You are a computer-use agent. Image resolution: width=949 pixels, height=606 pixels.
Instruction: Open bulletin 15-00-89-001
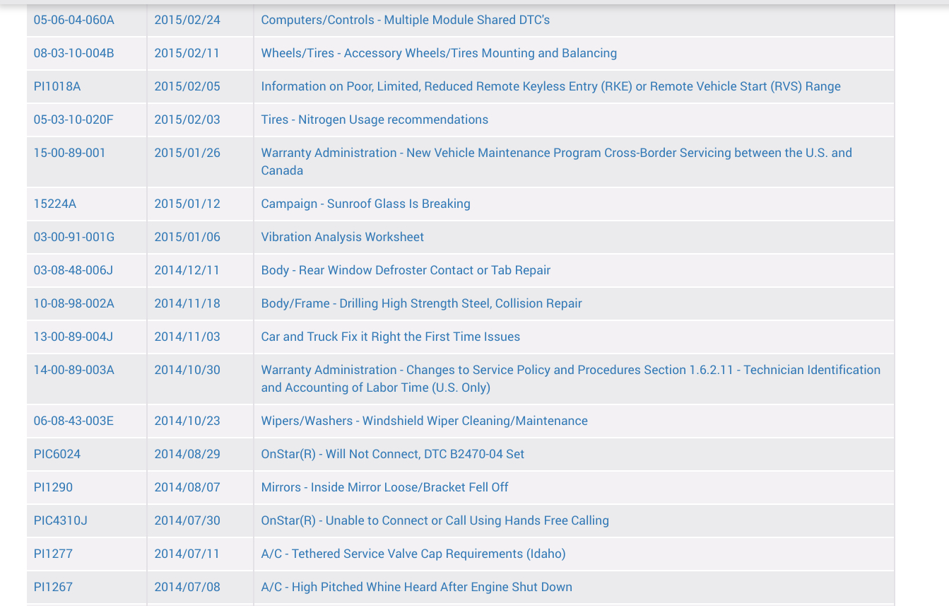coord(70,153)
